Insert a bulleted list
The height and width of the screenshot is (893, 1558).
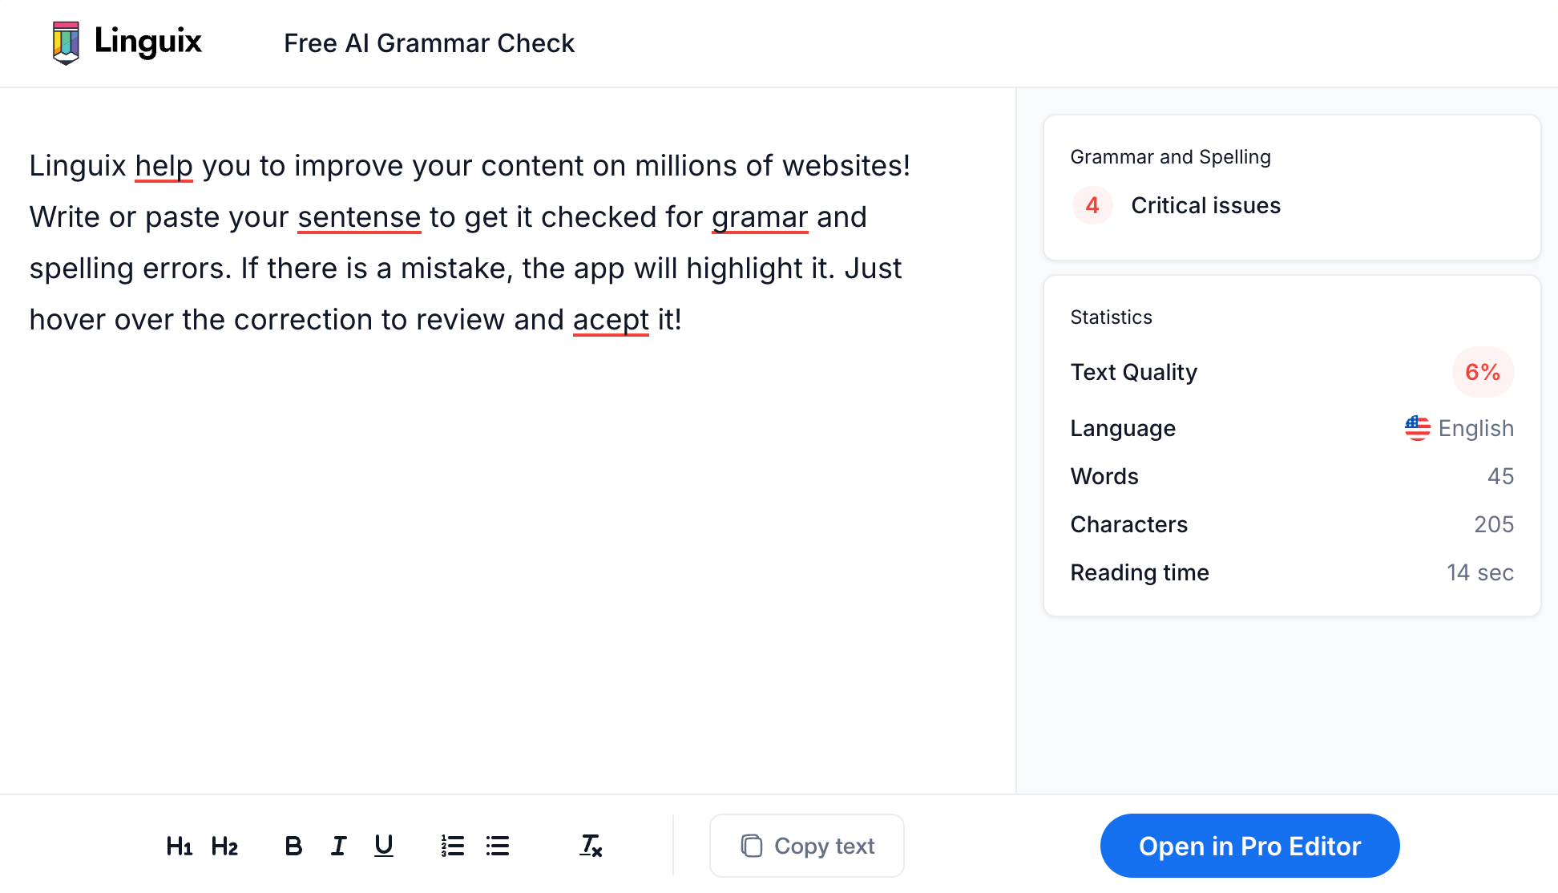click(x=498, y=846)
